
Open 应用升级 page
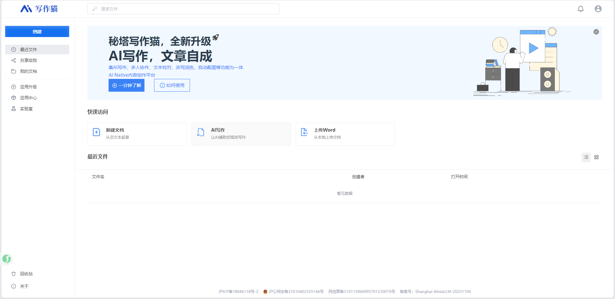28,87
